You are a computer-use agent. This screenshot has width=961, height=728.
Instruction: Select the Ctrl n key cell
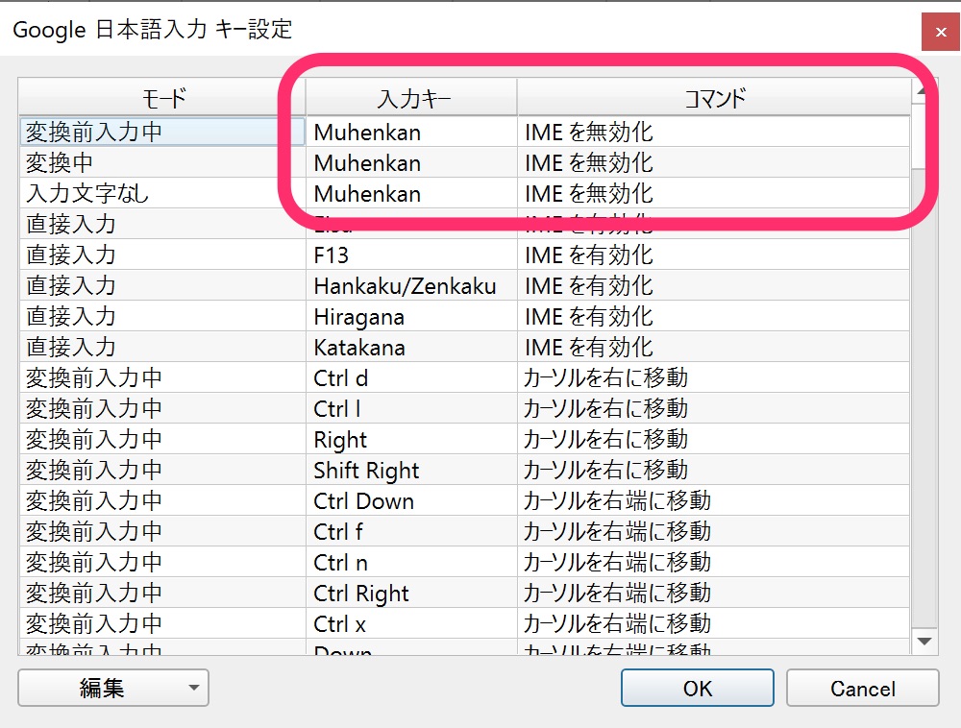point(412,562)
